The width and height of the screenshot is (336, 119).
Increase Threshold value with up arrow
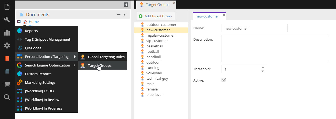[x=263, y=67]
